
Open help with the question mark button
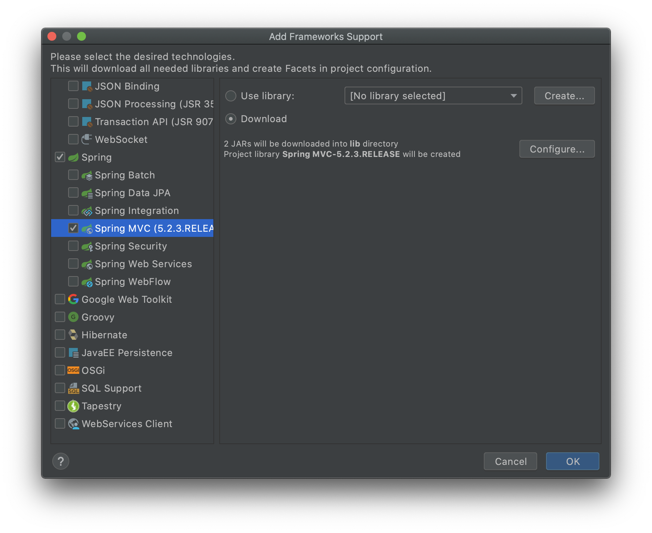[61, 461]
